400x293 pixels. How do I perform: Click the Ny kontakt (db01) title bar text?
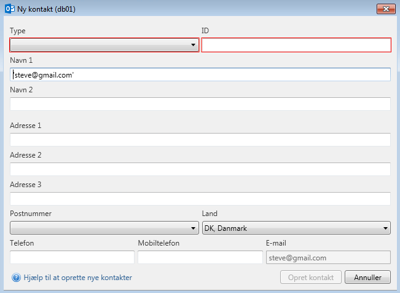tap(47, 9)
